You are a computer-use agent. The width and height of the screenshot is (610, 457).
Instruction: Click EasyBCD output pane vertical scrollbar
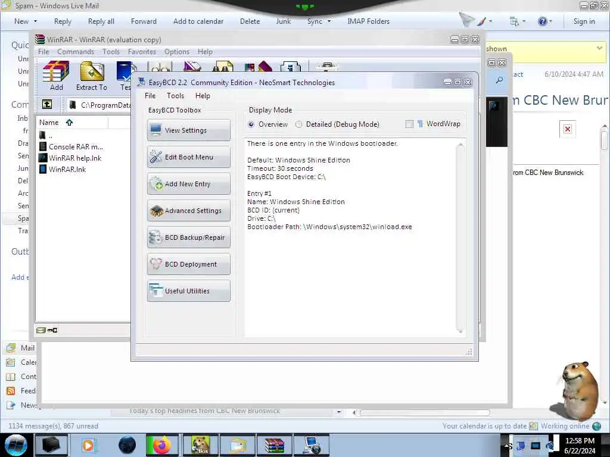[460, 237]
